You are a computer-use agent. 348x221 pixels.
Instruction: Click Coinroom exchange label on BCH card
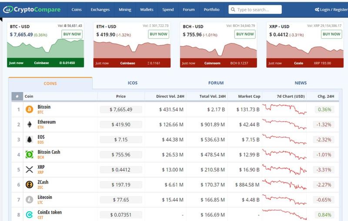(x=212, y=63)
